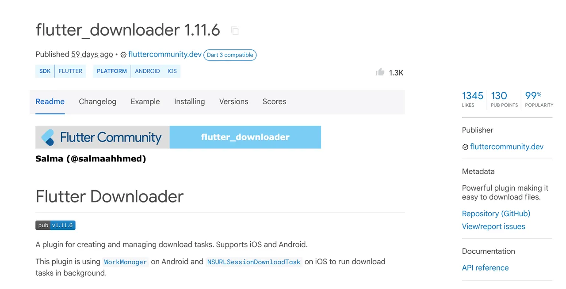
Task: Click the Publisher sidebar heading
Action: tap(478, 130)
